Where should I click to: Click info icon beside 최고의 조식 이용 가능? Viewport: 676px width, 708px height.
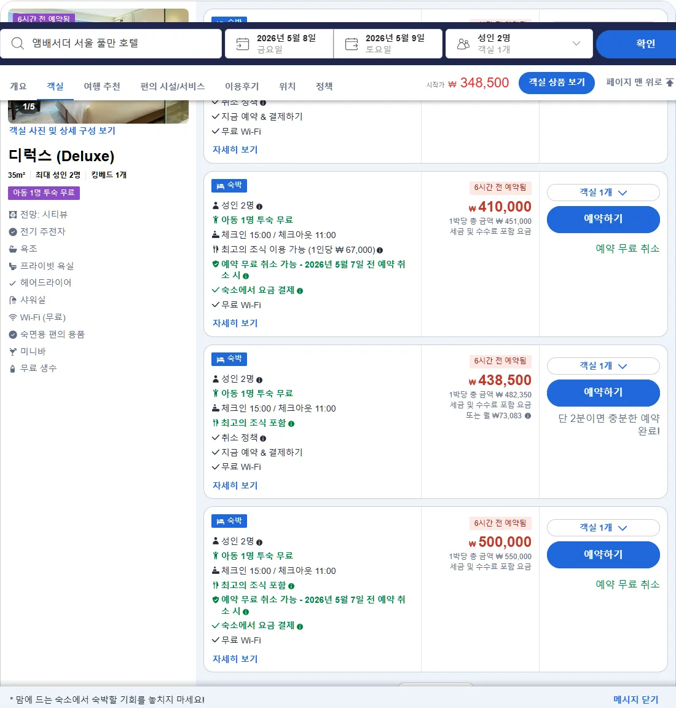pos(380,250)
